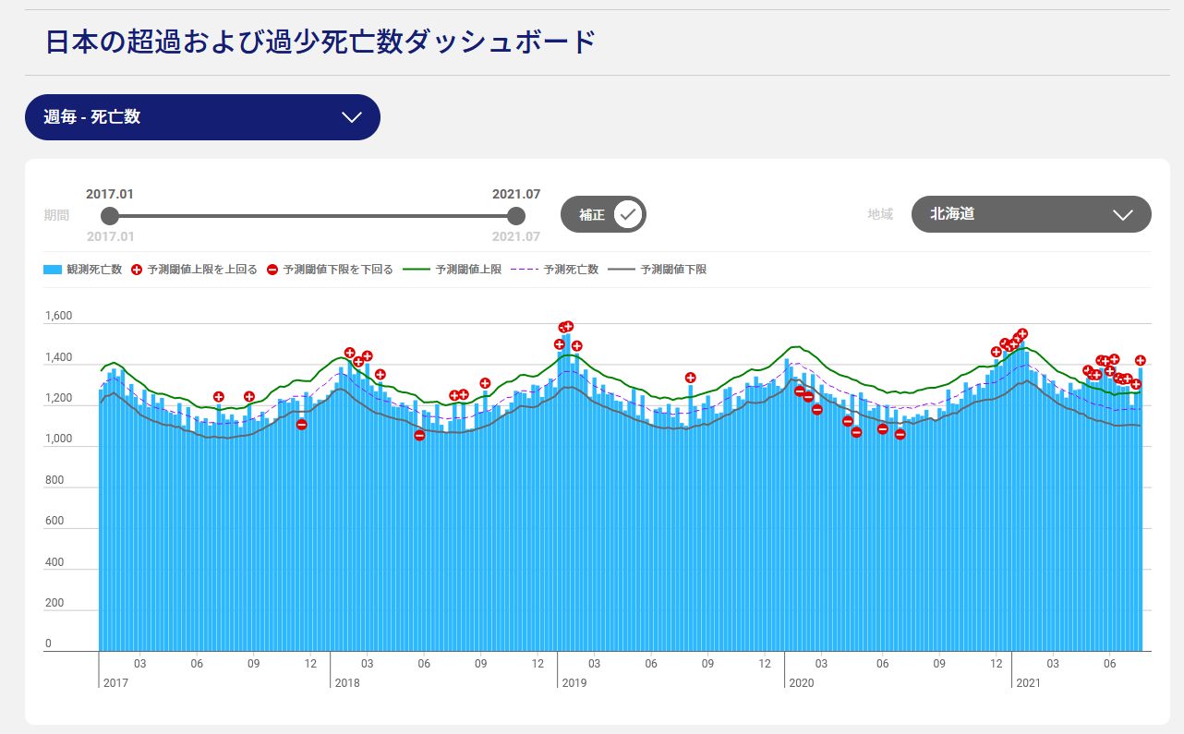Click the plus marker in July 2017
This screenshot has width=1184, height=734.
[219, 397]
